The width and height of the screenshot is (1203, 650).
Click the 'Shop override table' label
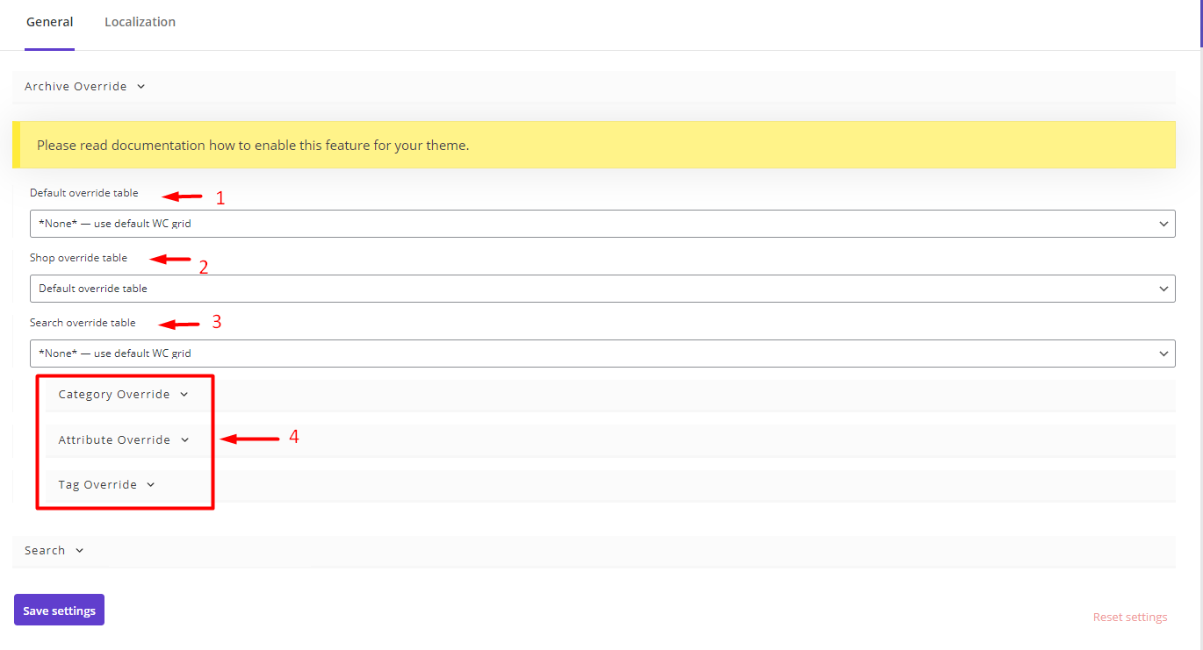(79, 258)
